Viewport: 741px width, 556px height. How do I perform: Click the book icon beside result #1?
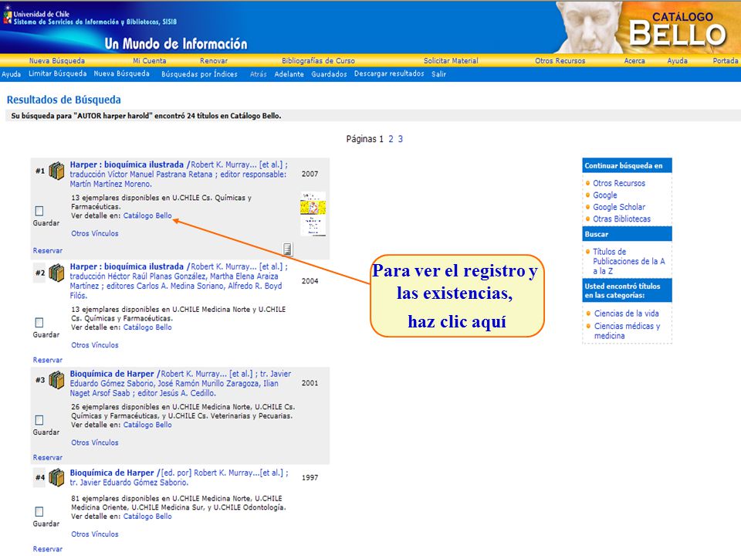56,171
